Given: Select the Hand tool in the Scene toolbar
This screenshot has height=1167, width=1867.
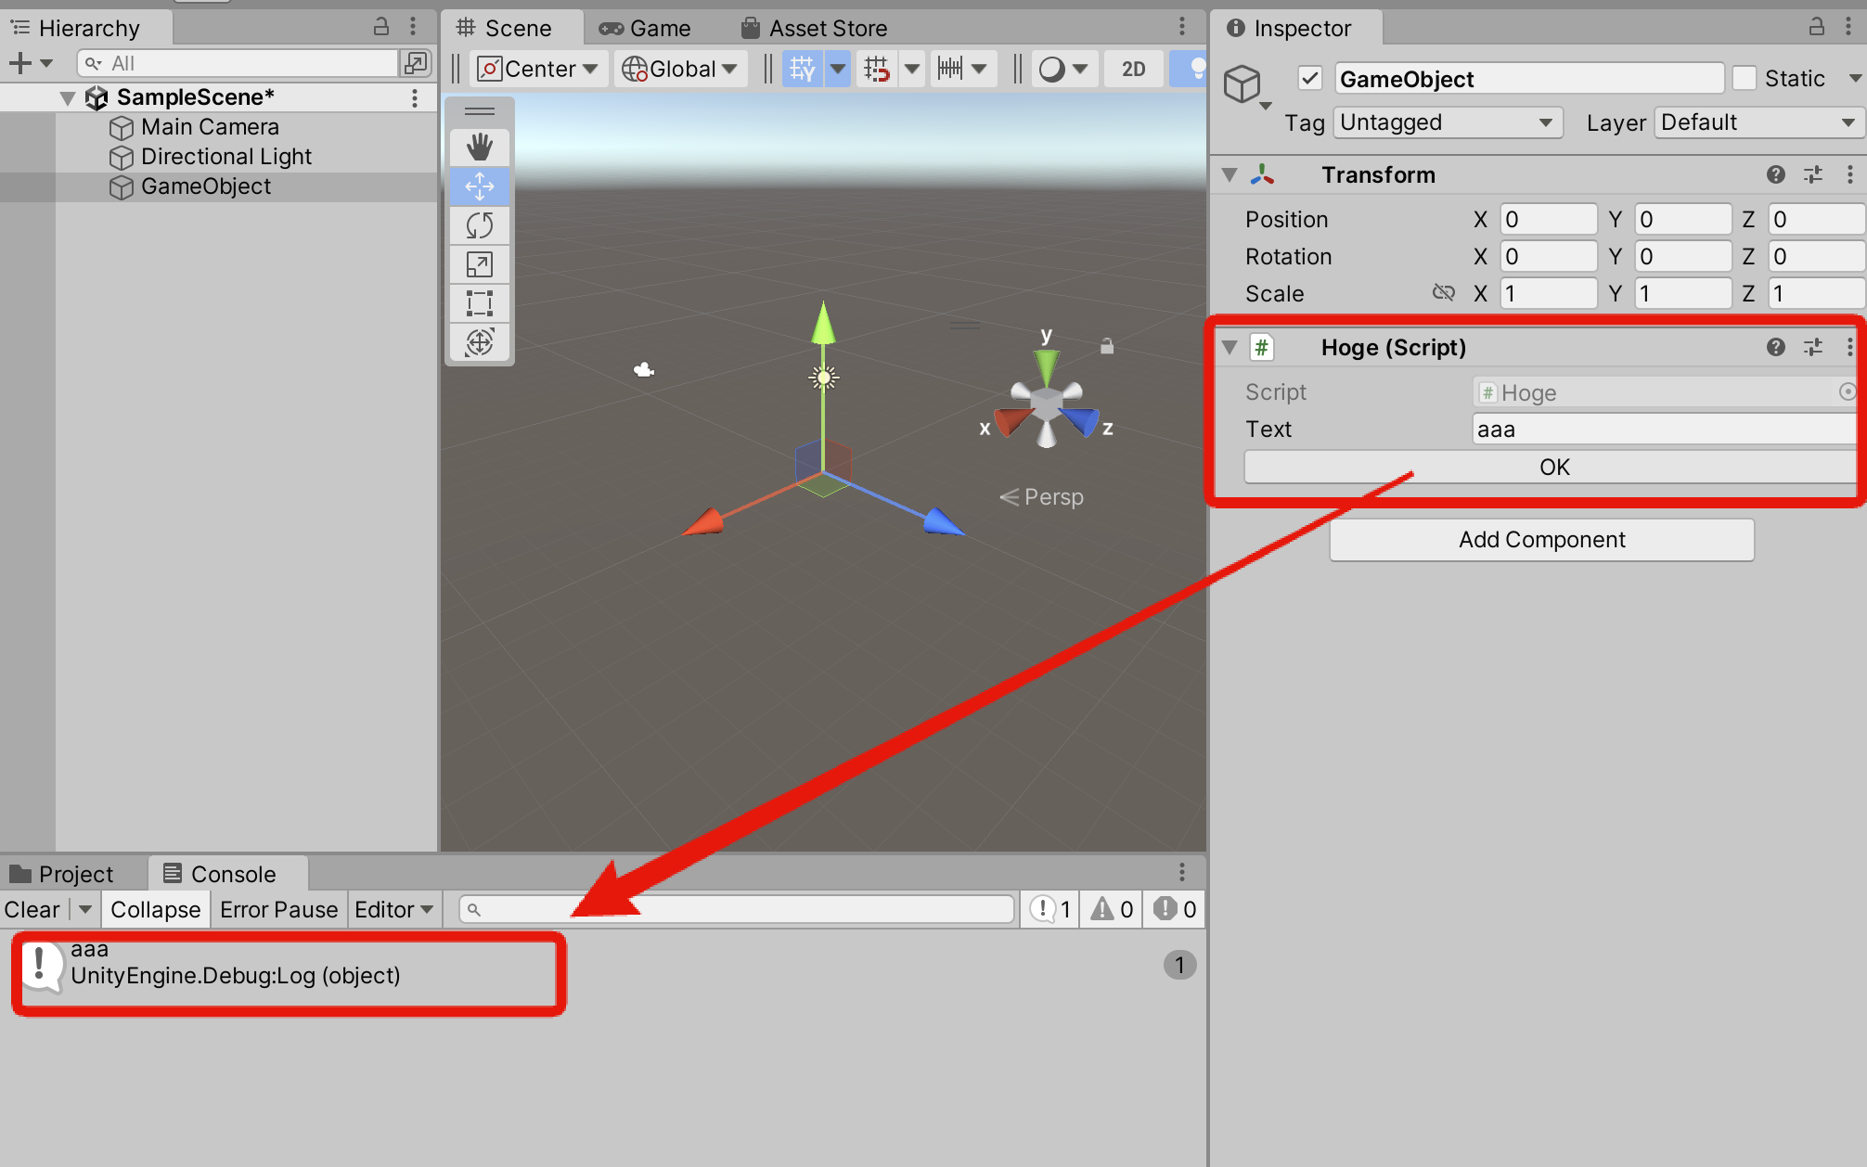Looking at the screenshot, I should coord(480,147).
